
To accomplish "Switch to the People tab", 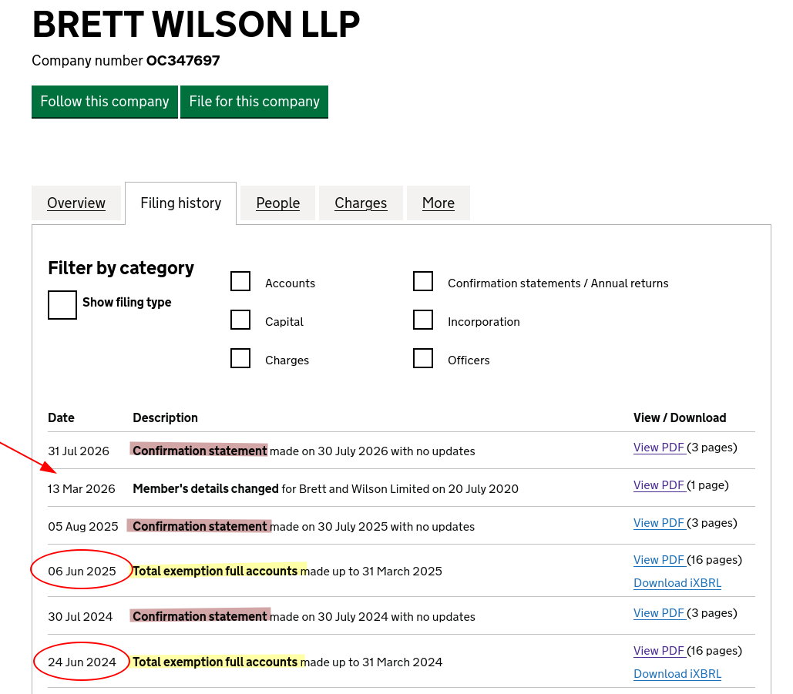I will point(277,203).
